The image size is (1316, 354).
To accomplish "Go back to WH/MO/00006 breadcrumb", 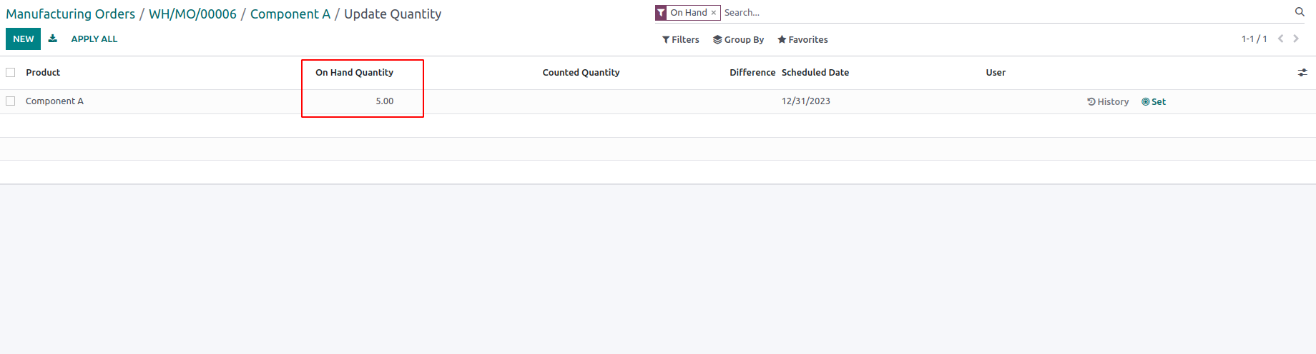I will (x=192, y=14).
